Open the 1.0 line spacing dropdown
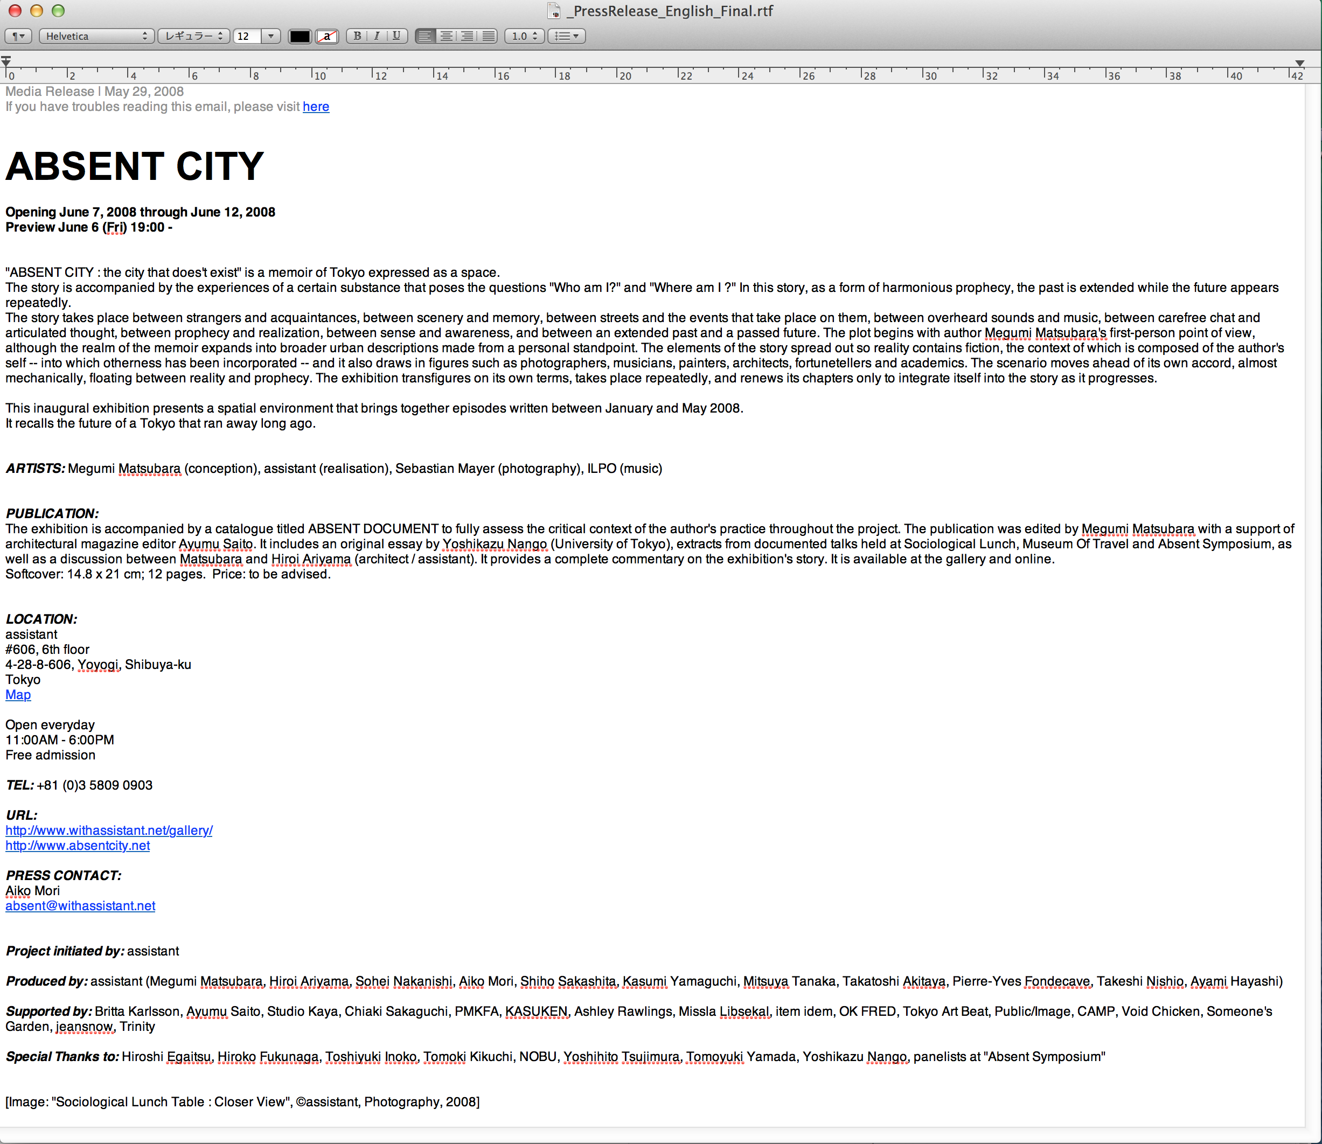This screenshot has width=1322, height=1144. click(524, 37)
